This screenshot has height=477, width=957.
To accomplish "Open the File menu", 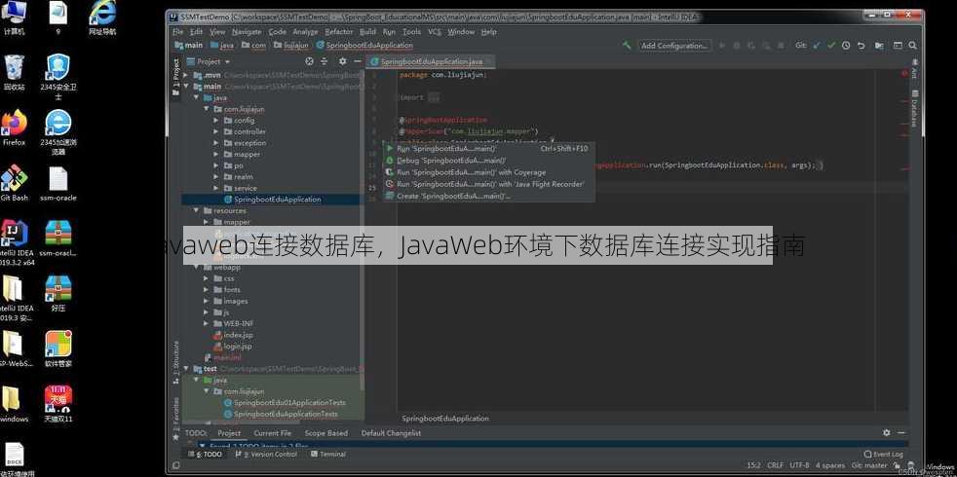I will 177,31.
